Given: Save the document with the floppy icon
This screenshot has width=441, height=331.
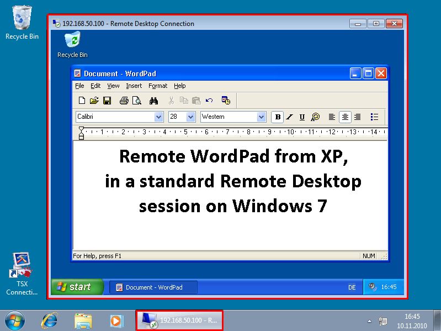Looking at the screenshot, I should 107,101.
